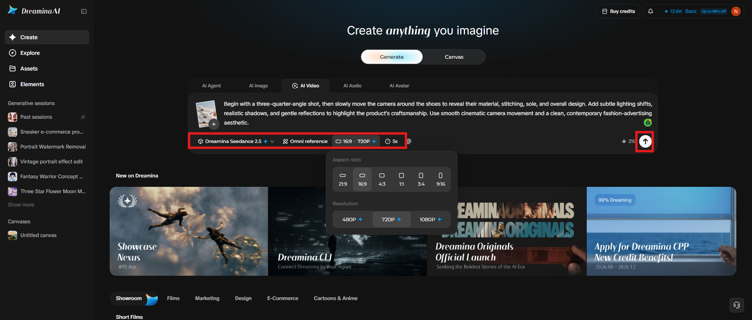The height and width of the screenshot is (320, 752).
Task: Expand sessions with Show more
Action: (21, 205)
